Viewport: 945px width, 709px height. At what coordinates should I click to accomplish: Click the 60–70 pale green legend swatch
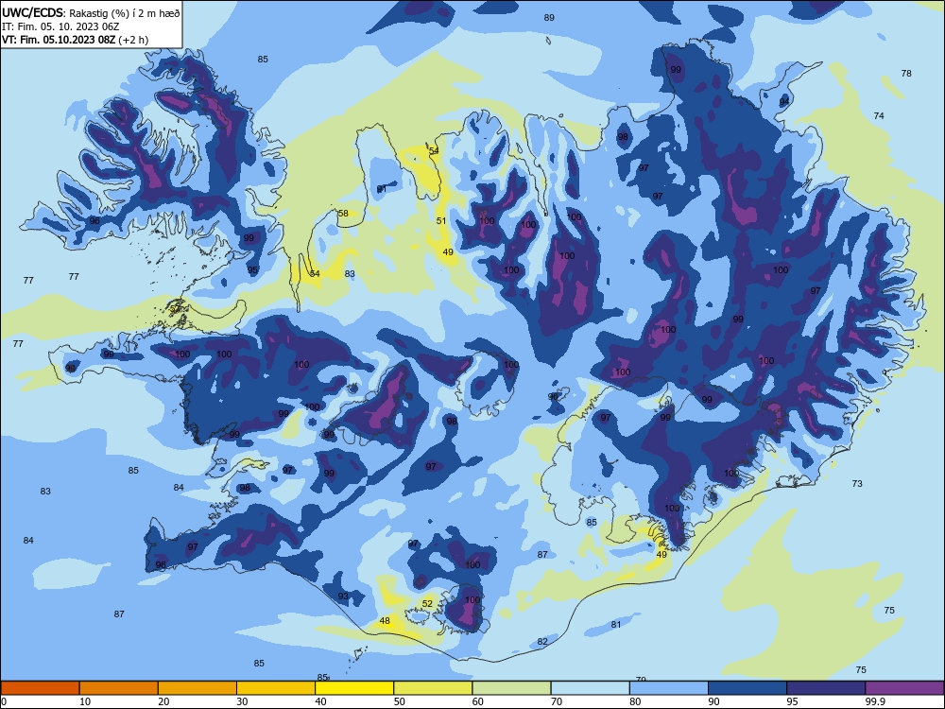pos(511,688)
